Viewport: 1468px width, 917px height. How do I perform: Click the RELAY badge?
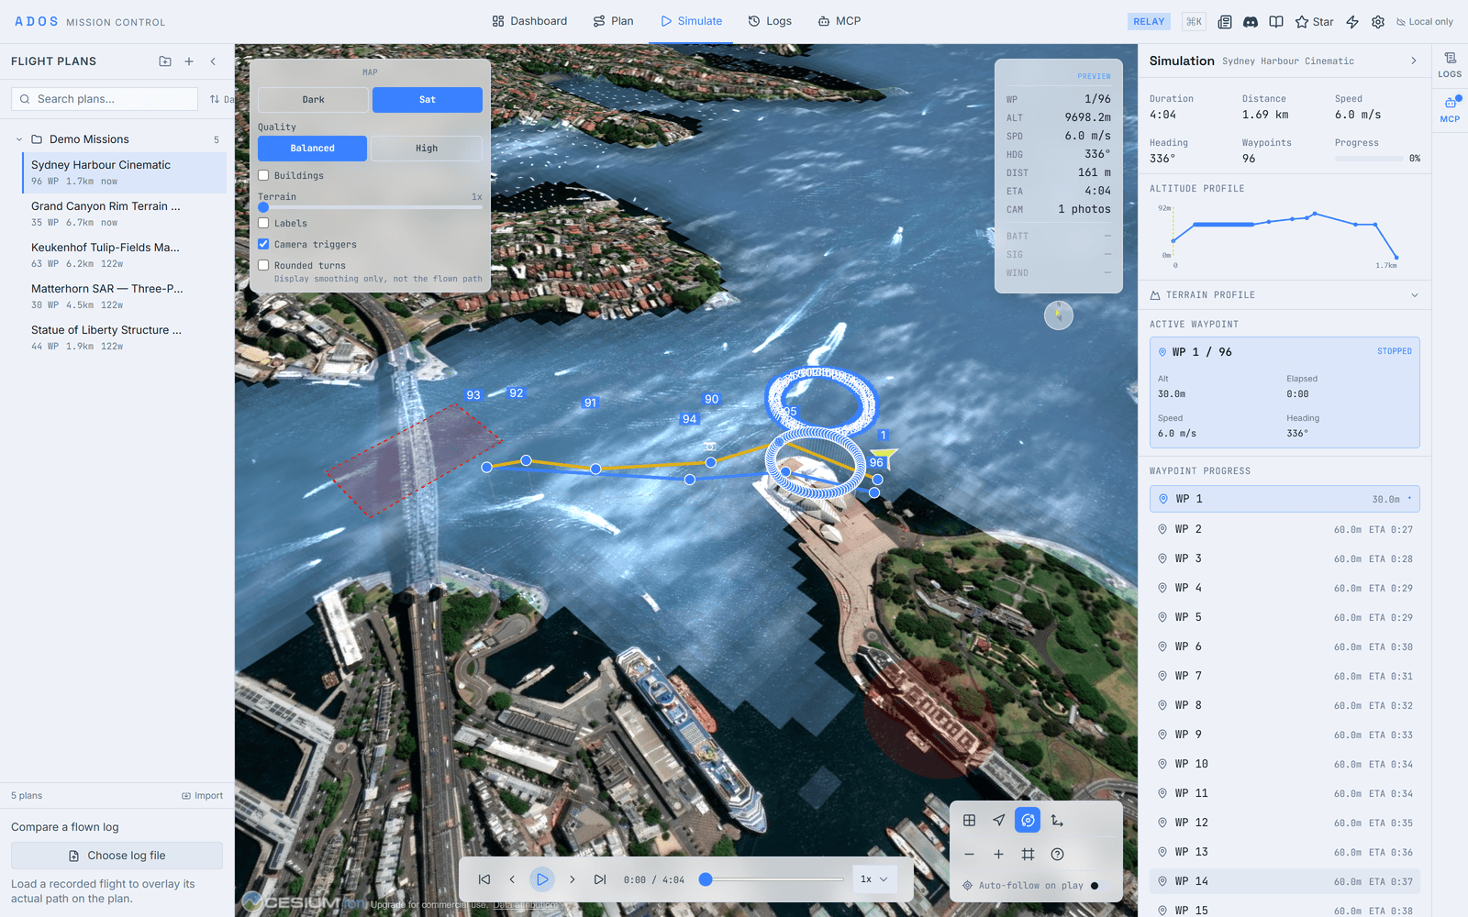click(1149, 22)
